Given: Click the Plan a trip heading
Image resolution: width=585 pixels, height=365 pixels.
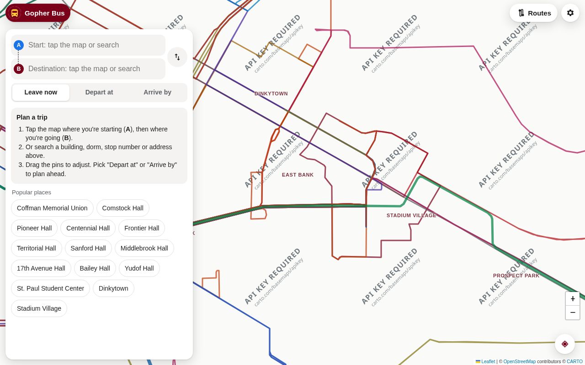Looking at the screenshot, I should click(x=32, y=117).
